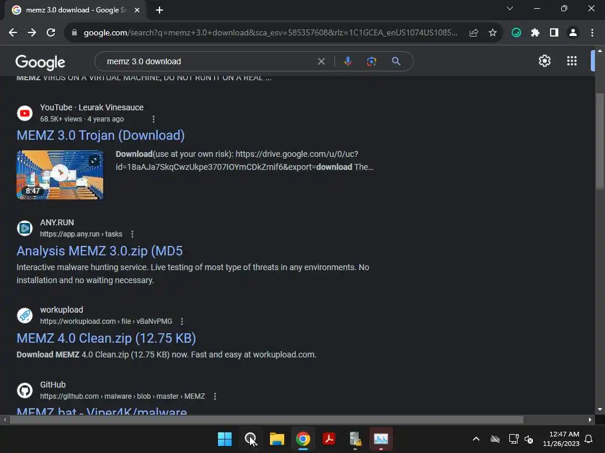Click scrollbar down arrow
The width and height of the screenshot is (605, 453).
(x=600, y=409)
